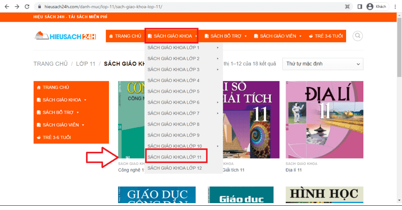Click the TRANG CHỦ breadcrumb link
The image size is (402, 210).
[51, 64]
